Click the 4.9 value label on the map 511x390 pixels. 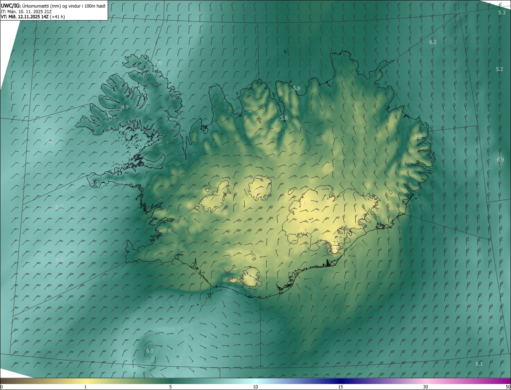125,107
